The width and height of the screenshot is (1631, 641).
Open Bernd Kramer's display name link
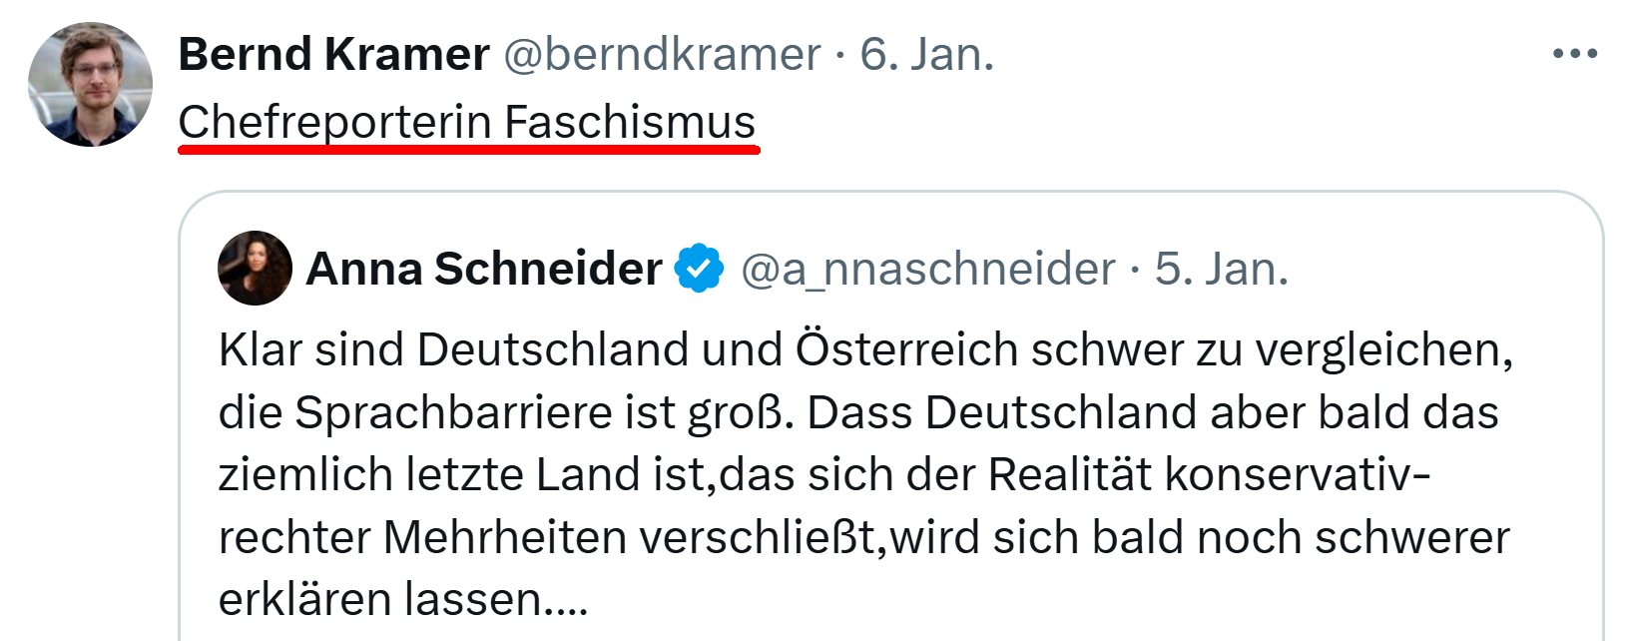(333, 55)
